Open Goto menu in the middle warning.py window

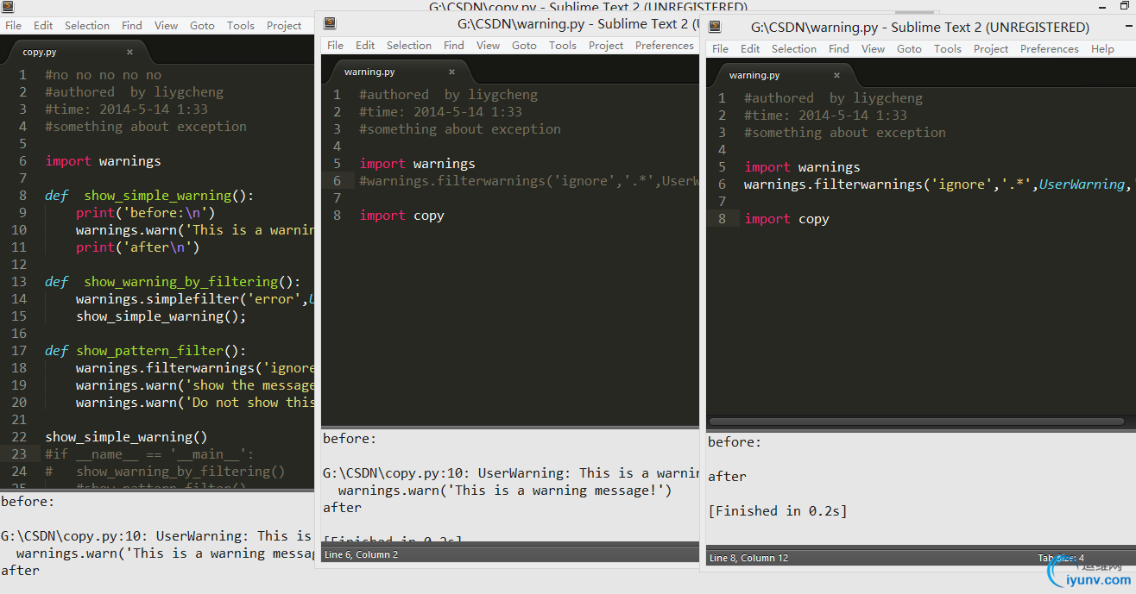click(x=524, y=46)
